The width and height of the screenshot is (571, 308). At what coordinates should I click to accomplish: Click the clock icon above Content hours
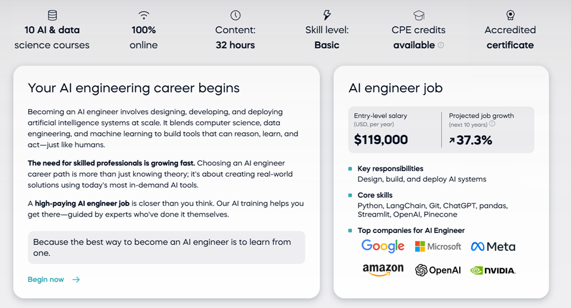(235, 15)
